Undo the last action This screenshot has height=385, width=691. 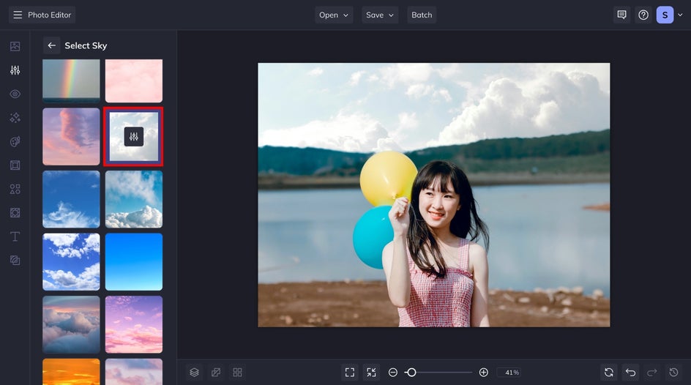631,373
